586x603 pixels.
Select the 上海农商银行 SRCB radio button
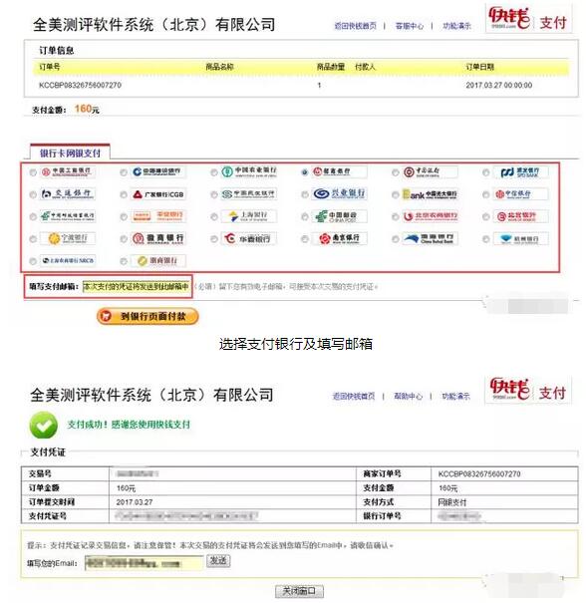[x=33, y=261]
